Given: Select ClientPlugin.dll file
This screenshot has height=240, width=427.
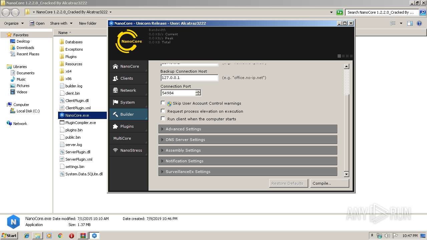Looking at the screenshot, I should tap(77, 101).
